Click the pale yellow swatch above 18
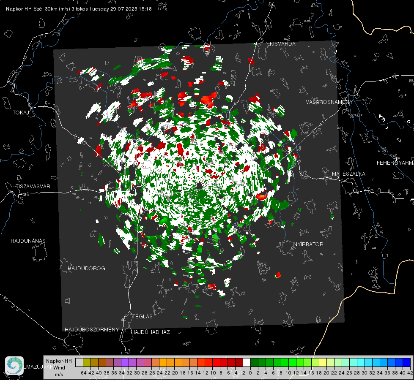Image resolution: width=414 pixels, height=380 pixels. (323, 362)
